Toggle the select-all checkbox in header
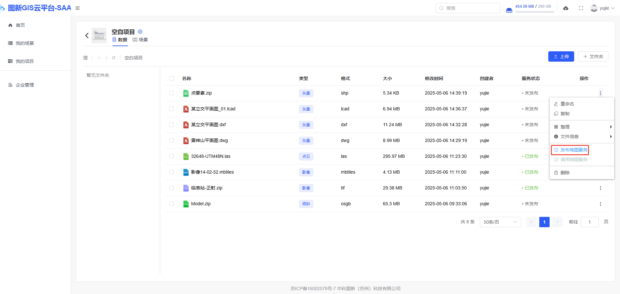This screenshot has height=294, width=620. [x=171, y=78]
